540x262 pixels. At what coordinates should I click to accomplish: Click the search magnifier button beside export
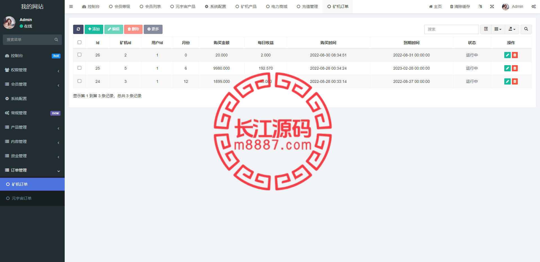tap(526, 29)
